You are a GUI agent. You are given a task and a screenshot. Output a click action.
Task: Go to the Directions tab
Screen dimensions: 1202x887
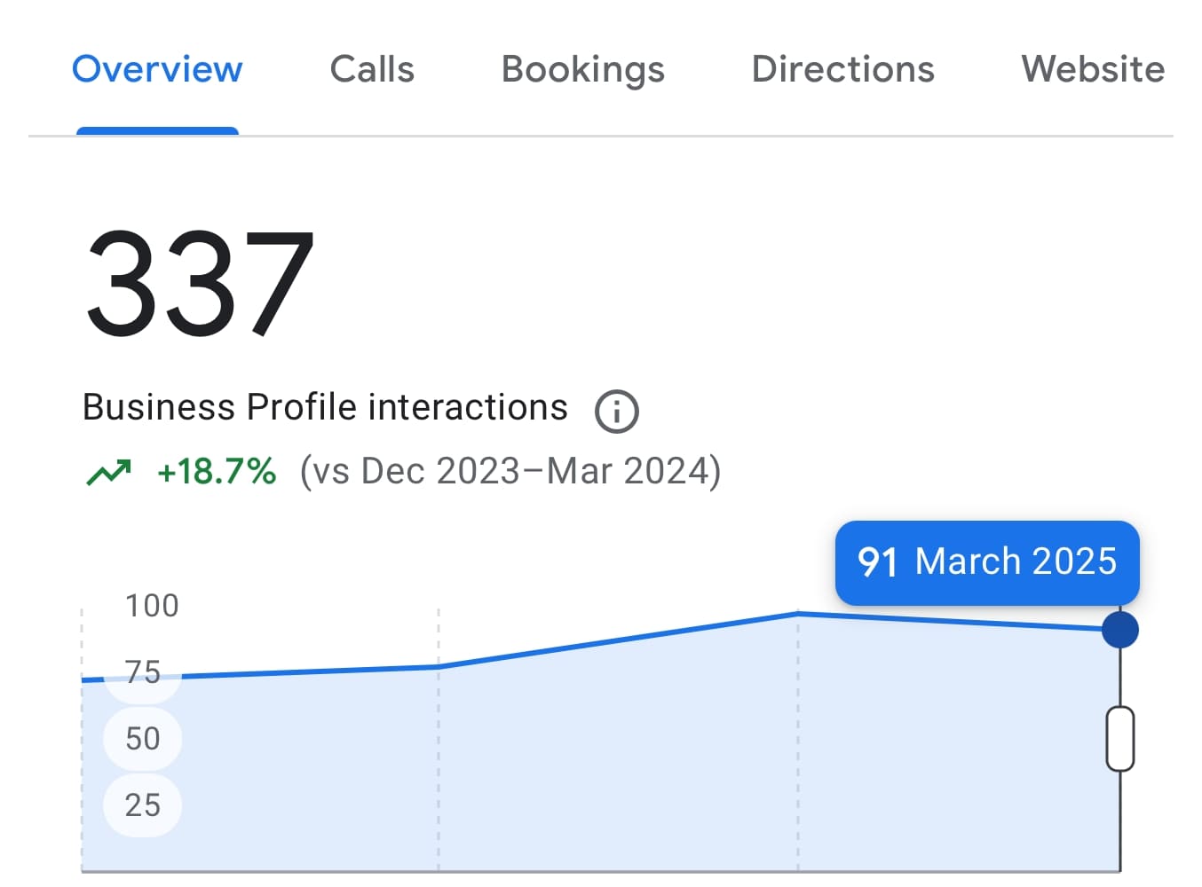point(842,69)
